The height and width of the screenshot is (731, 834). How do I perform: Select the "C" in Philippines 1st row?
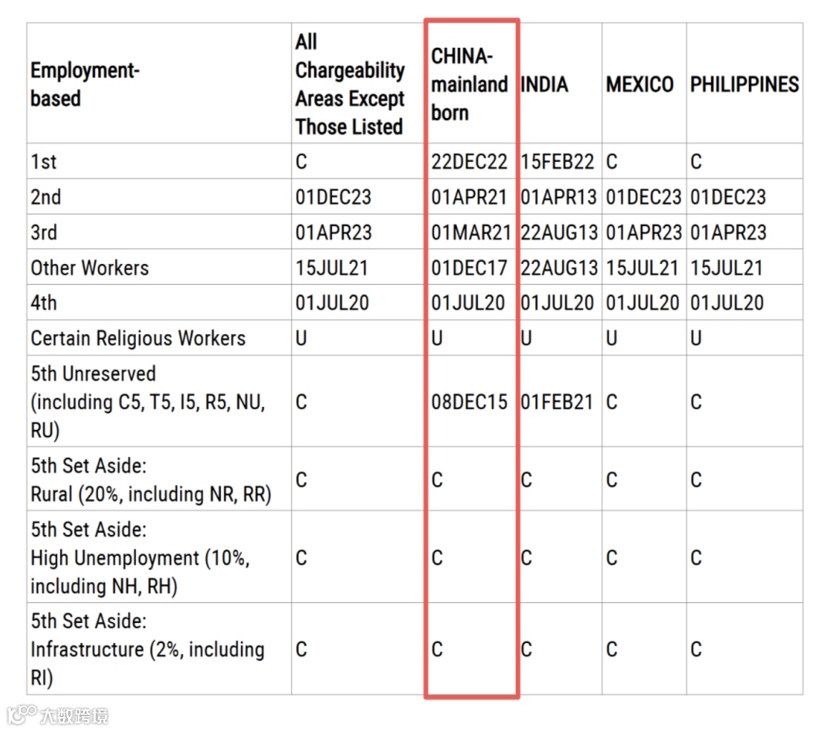pyautogui.click(x=697, y=161)
